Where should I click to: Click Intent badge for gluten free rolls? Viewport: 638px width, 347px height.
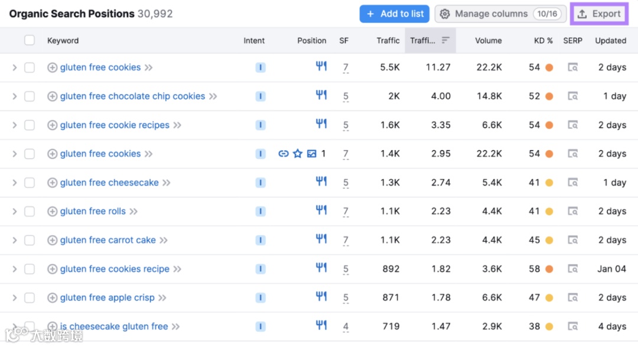click(x=261, y=212)
